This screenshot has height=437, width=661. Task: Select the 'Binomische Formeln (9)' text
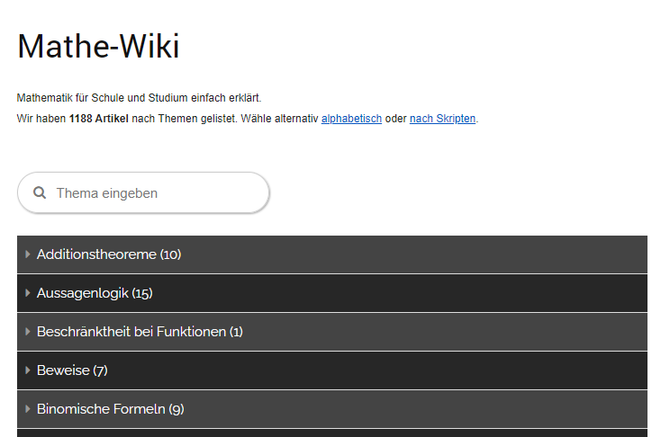(111, 409)
